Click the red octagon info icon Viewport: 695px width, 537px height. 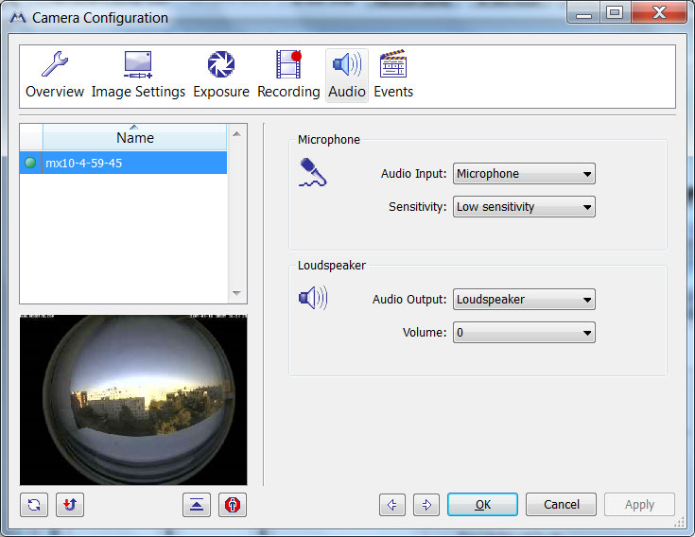[x=233, y=505]
